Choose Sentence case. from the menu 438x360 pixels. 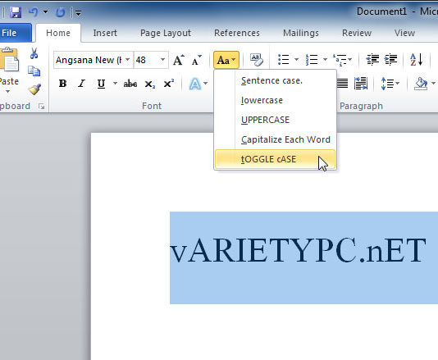[x=275, y=80]
